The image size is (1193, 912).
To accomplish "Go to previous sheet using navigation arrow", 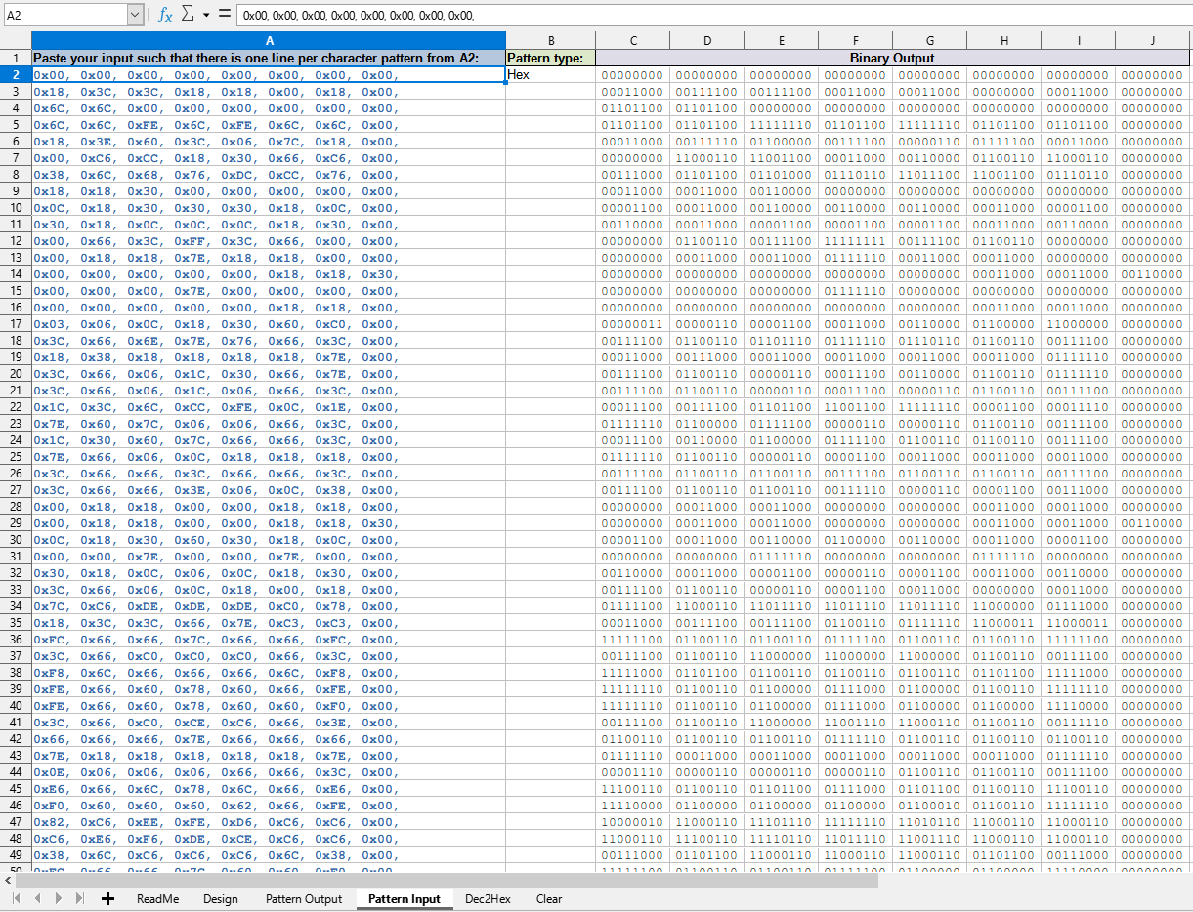I will tap(39, 898).
